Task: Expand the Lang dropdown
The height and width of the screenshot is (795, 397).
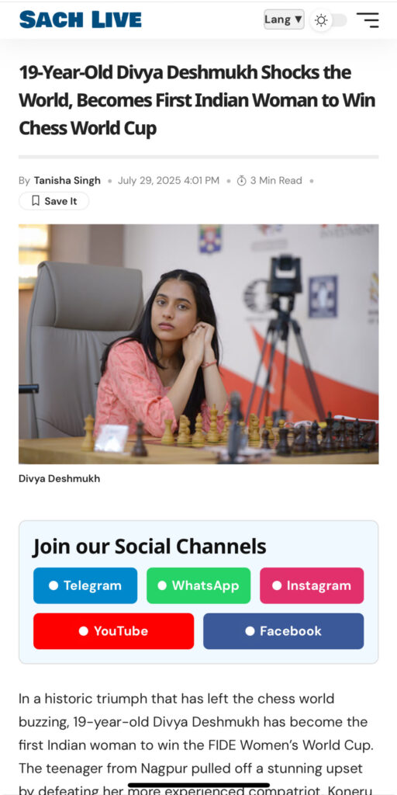Action: (x=284, y=19)
